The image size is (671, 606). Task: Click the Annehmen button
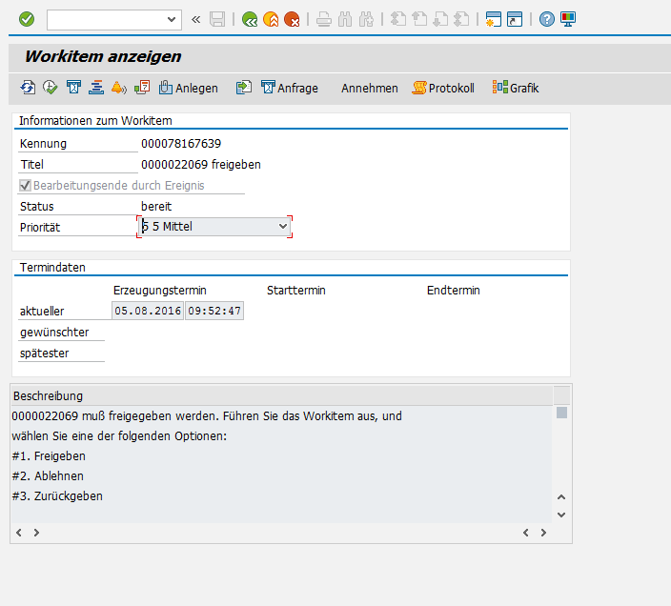[x=370, y=88]
